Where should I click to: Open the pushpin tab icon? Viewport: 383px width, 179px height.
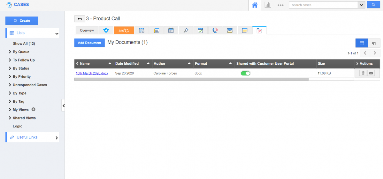pos(186,31)
